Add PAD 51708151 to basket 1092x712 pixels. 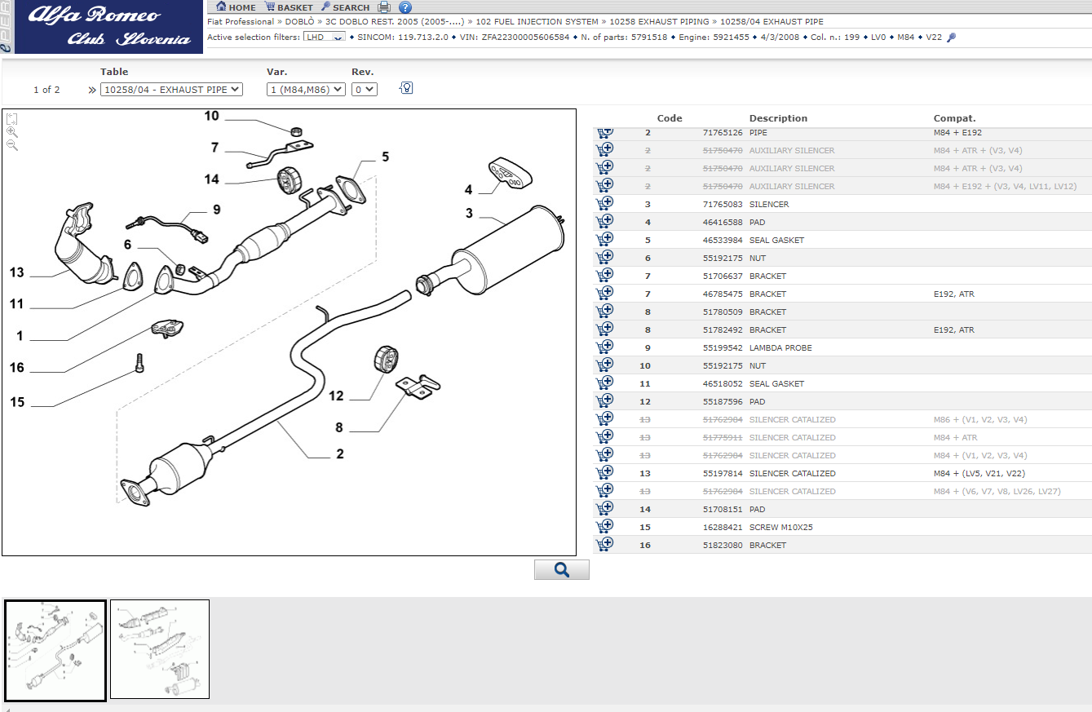(605, 509)
